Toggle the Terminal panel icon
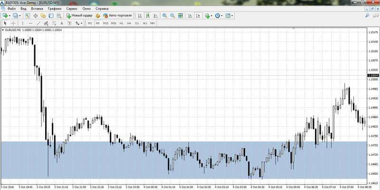The height and width of the screenshot is (190, 380). (51, 16)
